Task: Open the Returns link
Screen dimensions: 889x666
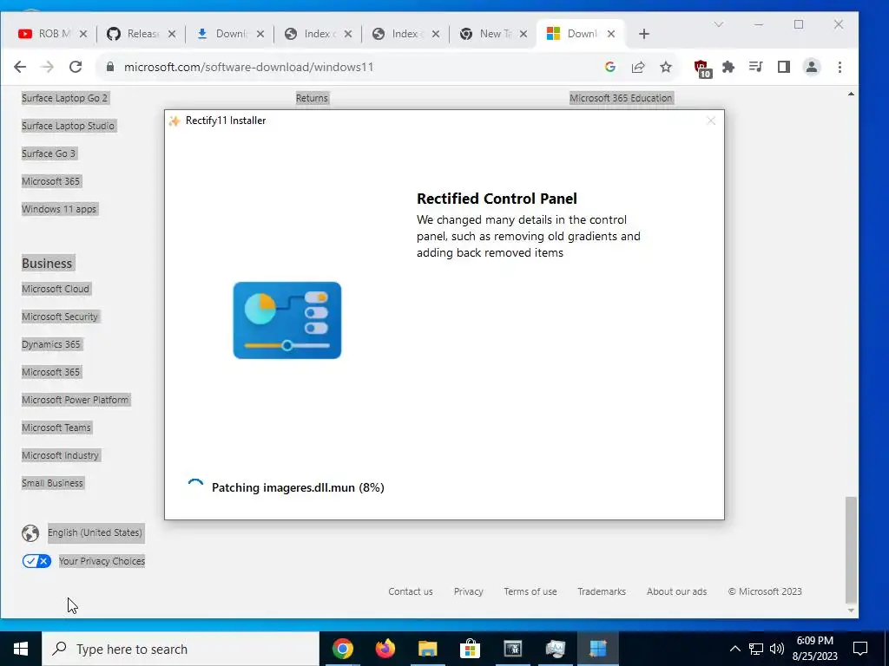Action: [312, 98]
